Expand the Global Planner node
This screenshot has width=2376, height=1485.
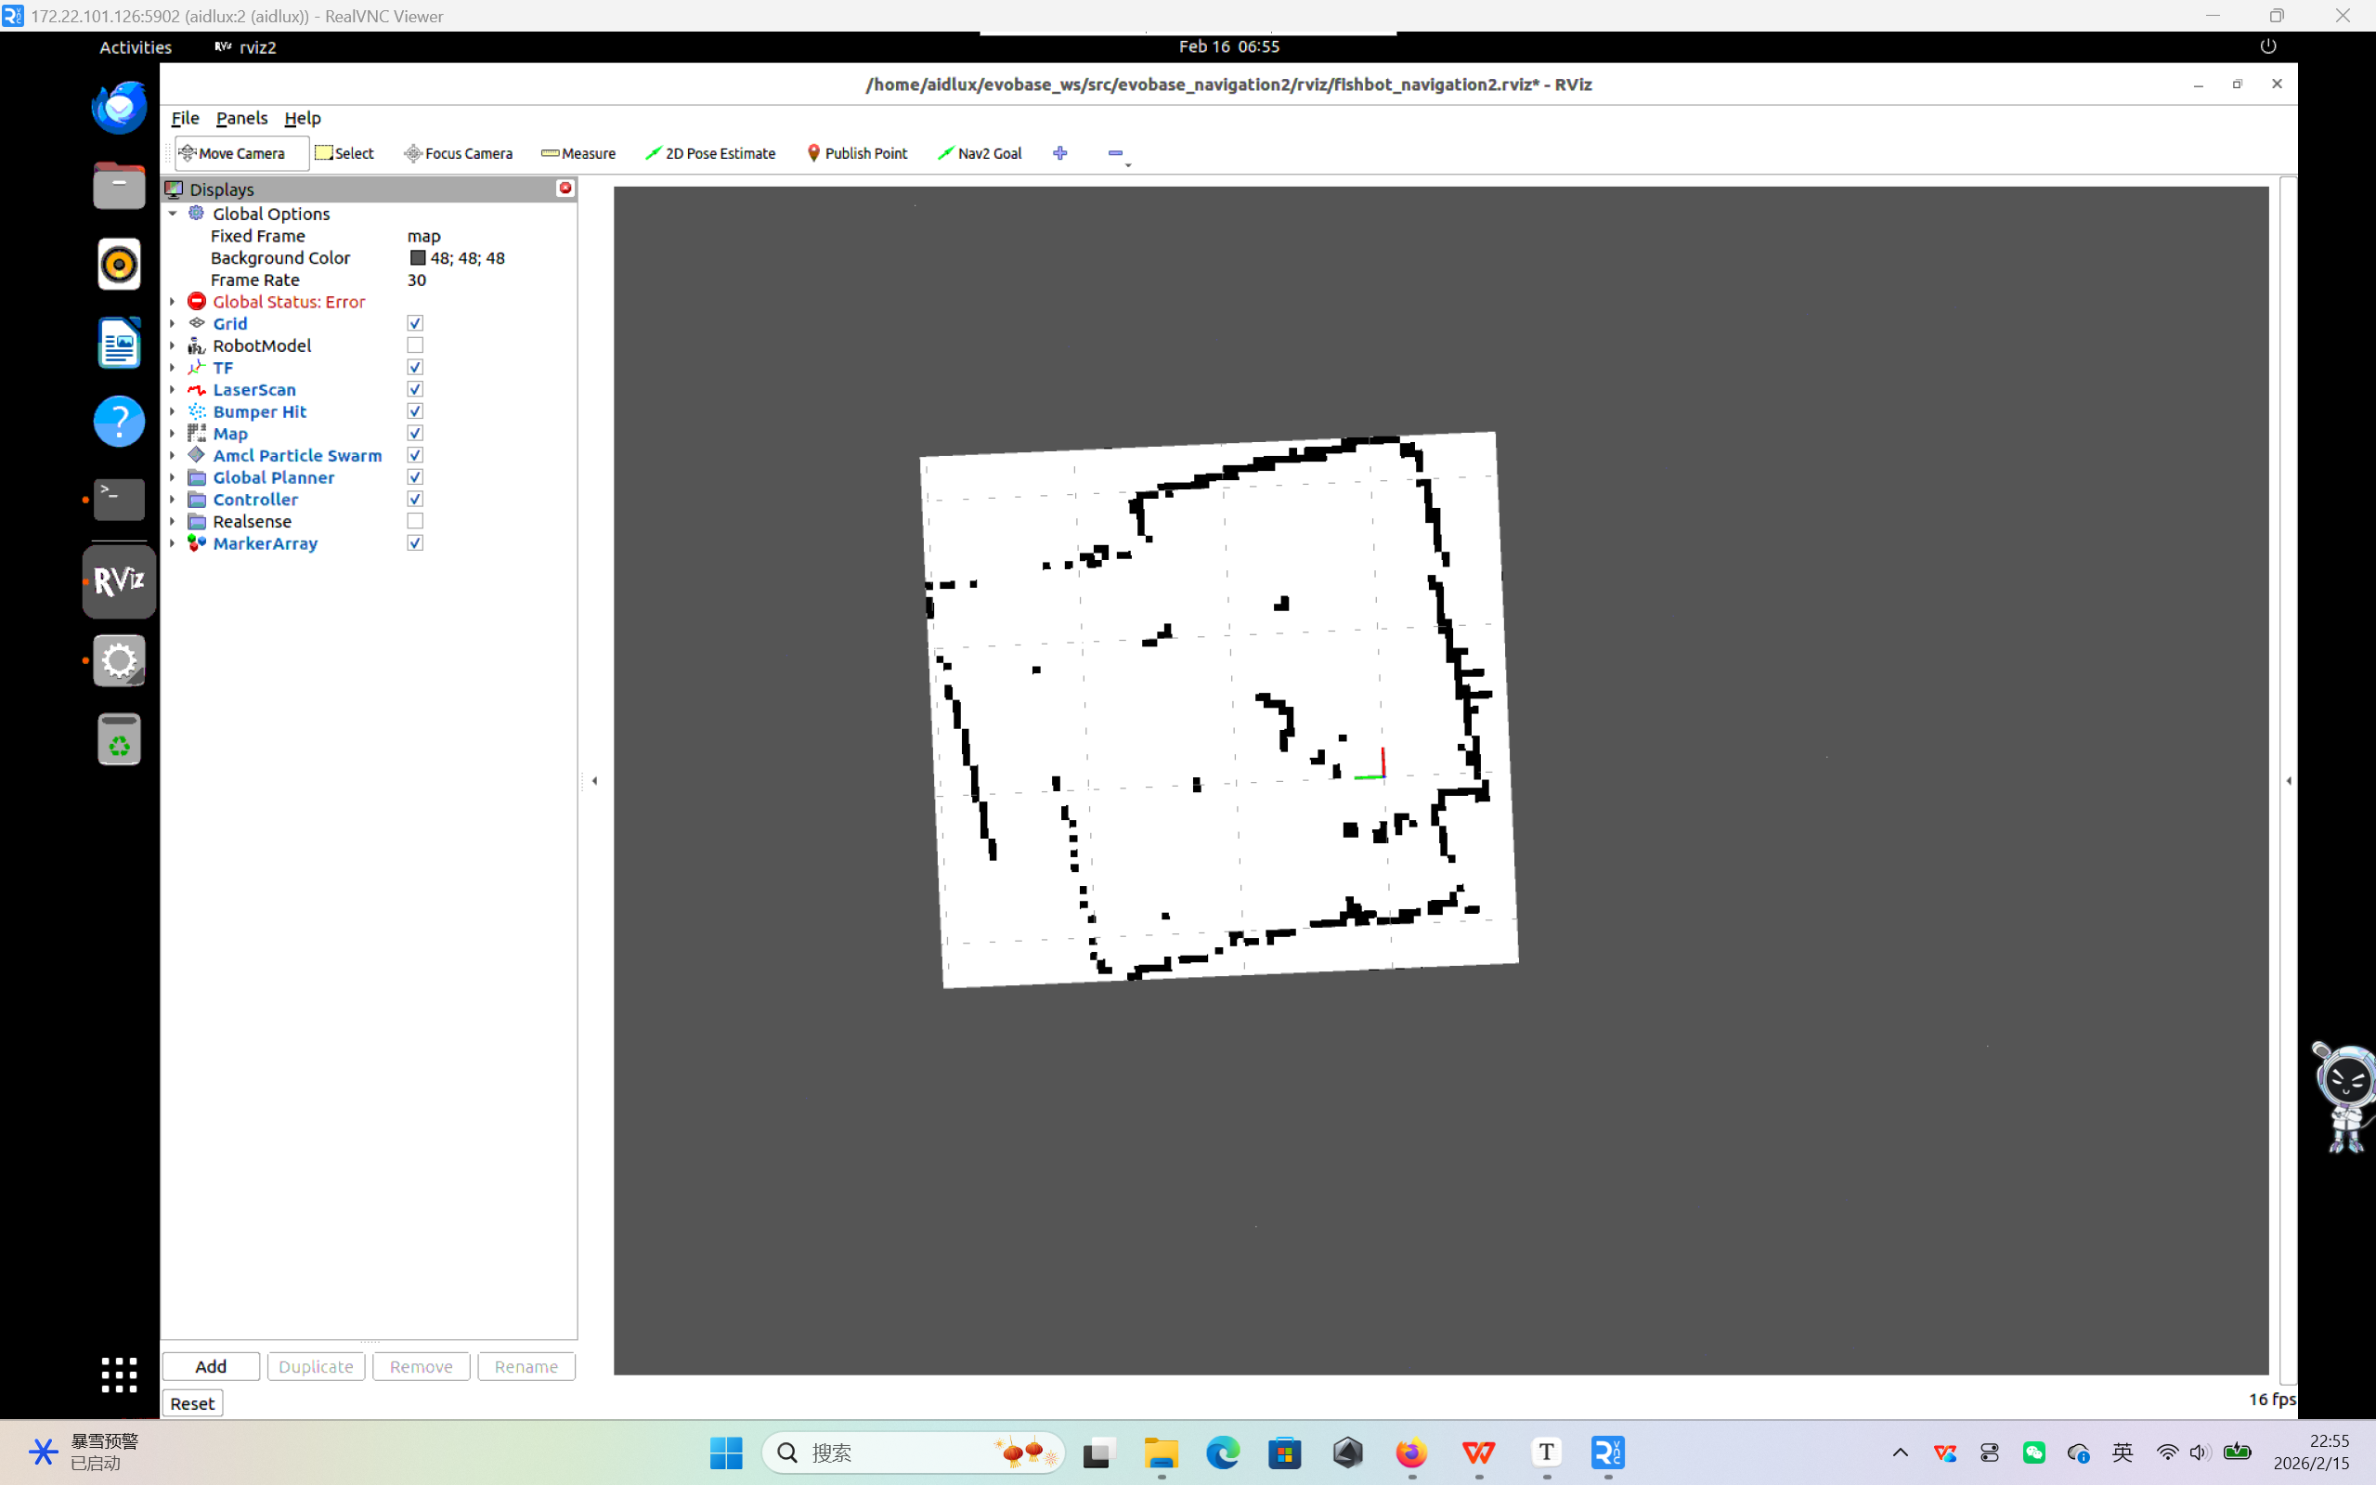(173, 477)
